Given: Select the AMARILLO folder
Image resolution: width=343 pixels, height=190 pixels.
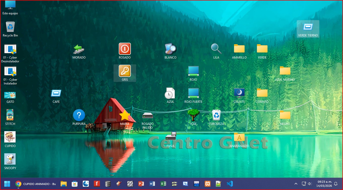Looking at the screenshot, I should 239,49.
